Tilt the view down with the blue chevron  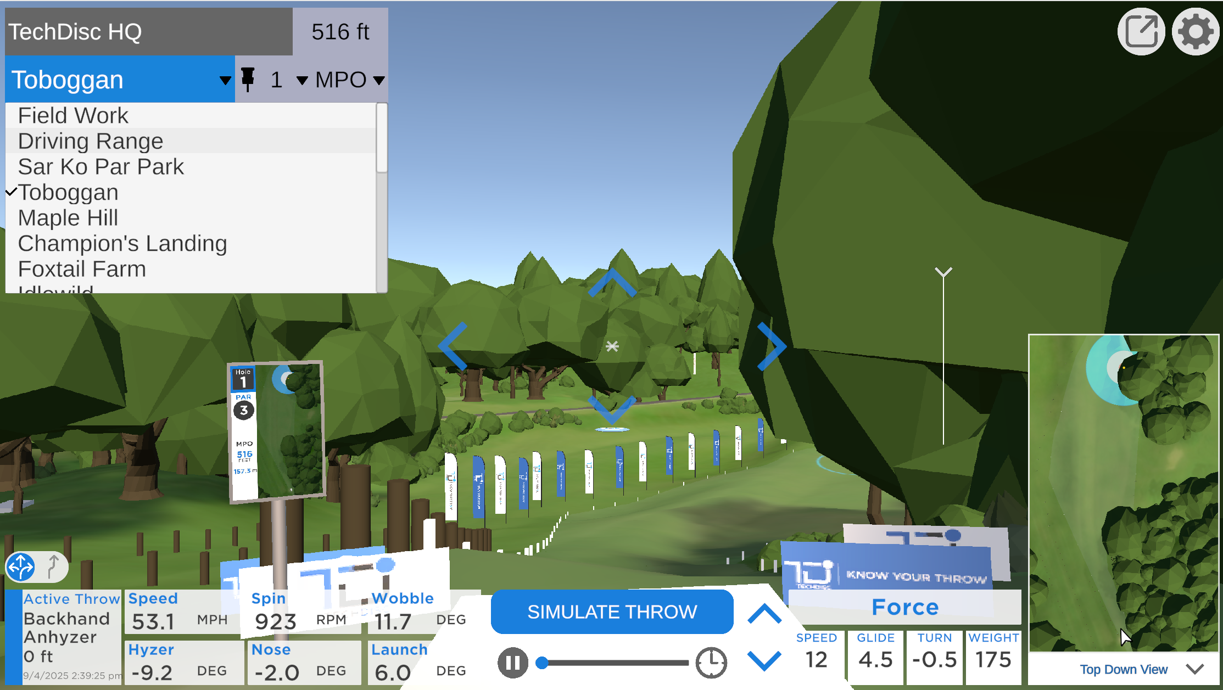coord(612,408)
